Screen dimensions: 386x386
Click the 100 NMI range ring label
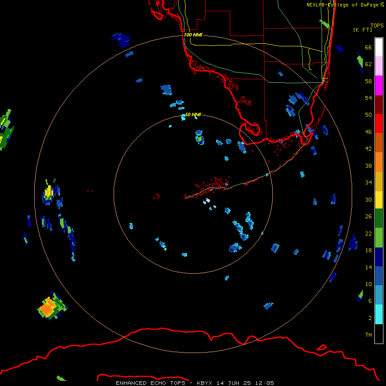193,35
